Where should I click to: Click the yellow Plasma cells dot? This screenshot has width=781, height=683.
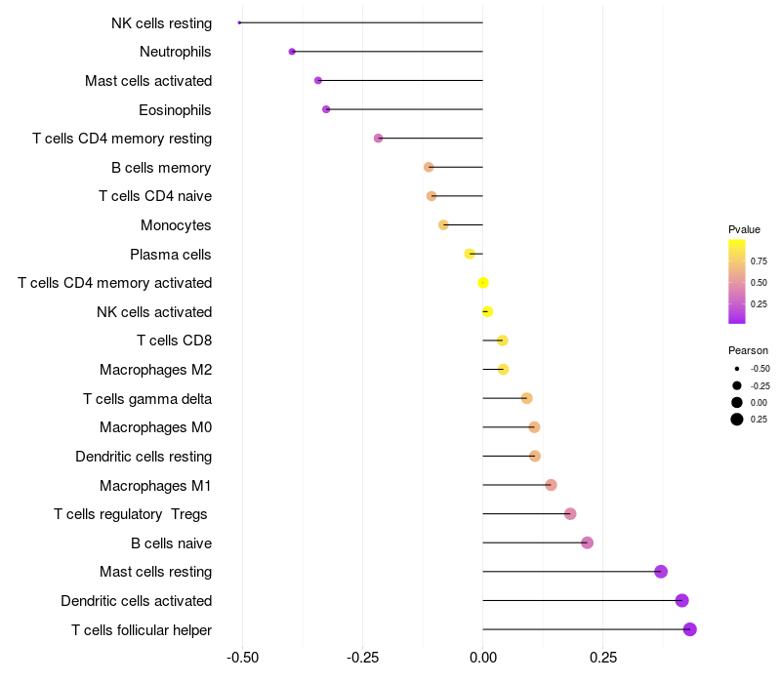470,254
